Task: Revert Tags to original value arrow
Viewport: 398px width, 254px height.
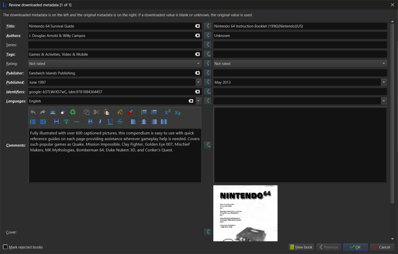Action: pyautogui.click(x=208, y=54)
